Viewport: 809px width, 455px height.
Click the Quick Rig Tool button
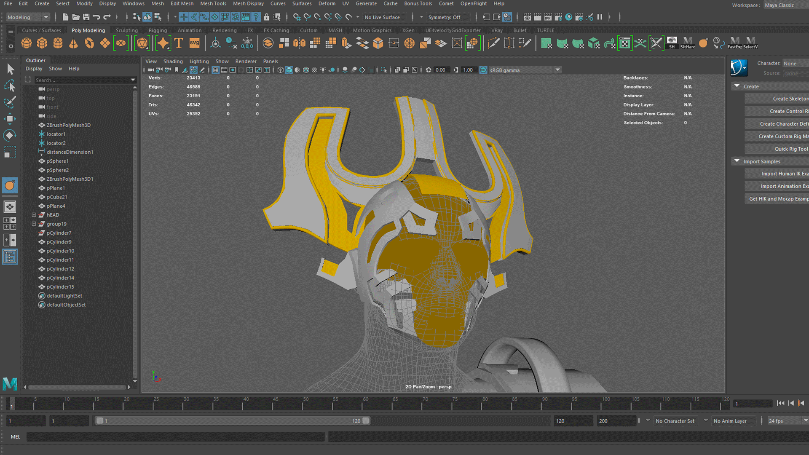click(x=777, y=149)
